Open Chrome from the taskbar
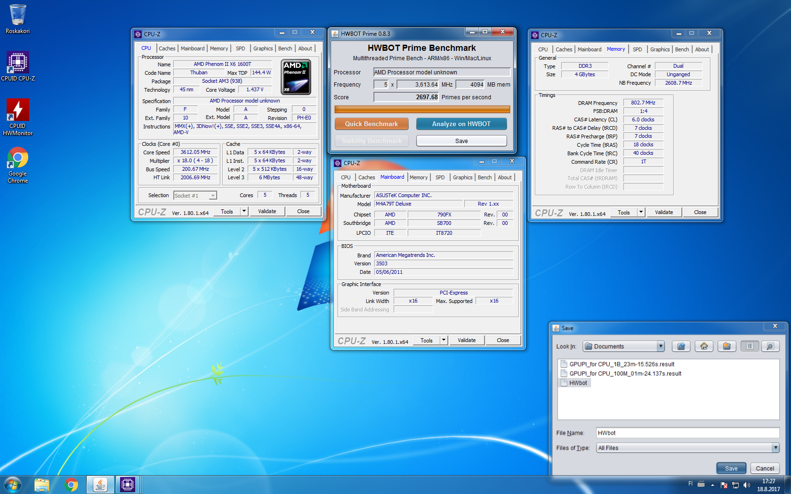Screen dimensions: 791x494 71,485
